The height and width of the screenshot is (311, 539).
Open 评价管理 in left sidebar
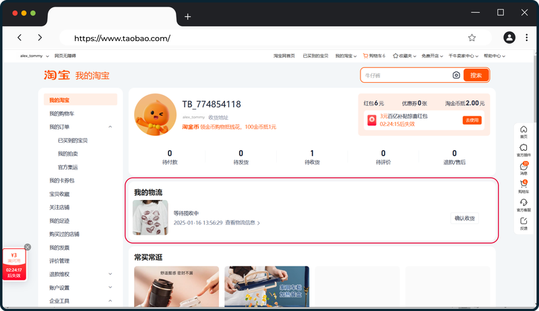pyautogui.click(x=59, y=261)
